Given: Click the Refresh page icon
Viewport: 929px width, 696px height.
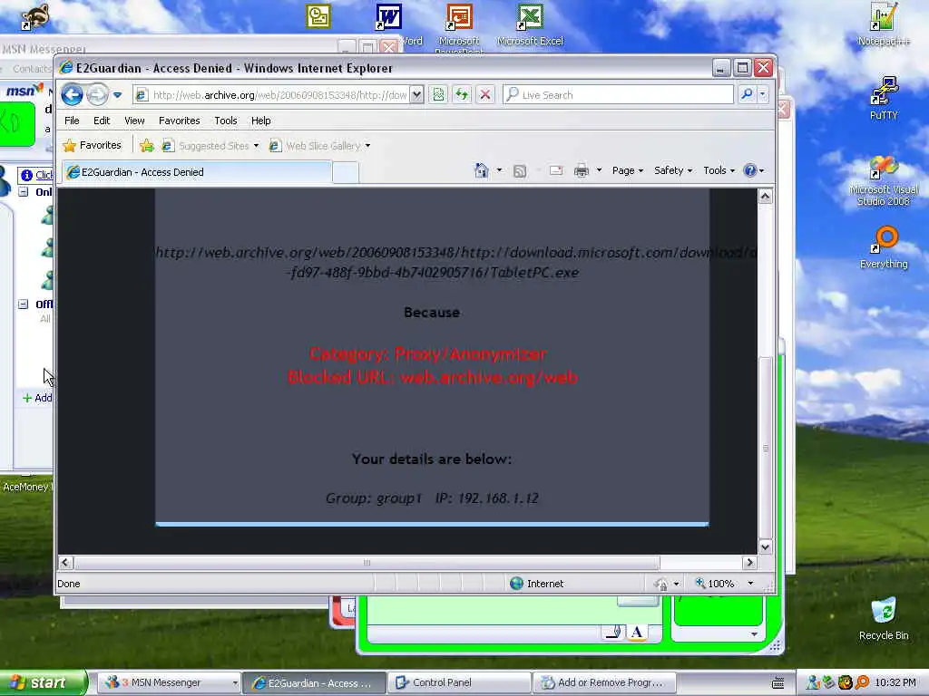Looking at the screenshot, I should 462,94.
